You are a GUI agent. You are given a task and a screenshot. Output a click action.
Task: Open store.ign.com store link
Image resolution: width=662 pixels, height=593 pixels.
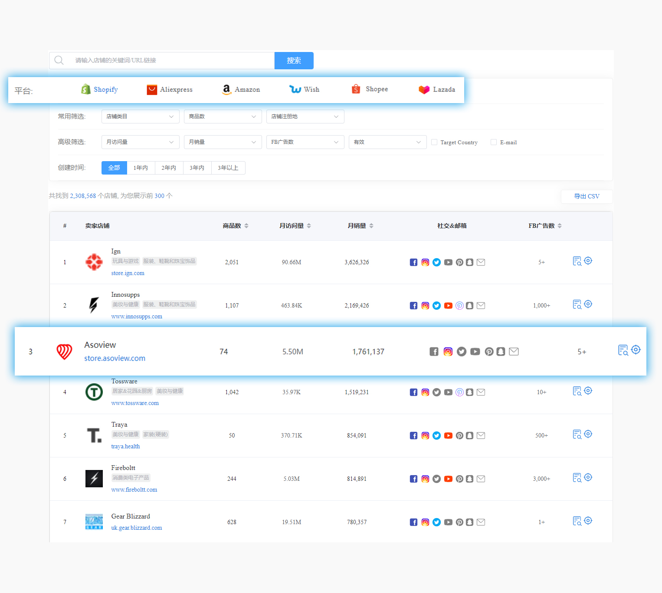click(x=128, y=273)
